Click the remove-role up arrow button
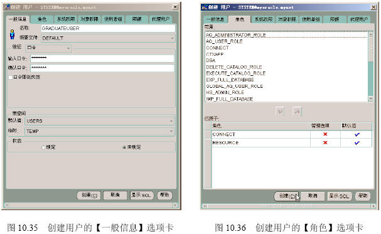381x234 pixels. pyautogui.click(x=297, y=112)
